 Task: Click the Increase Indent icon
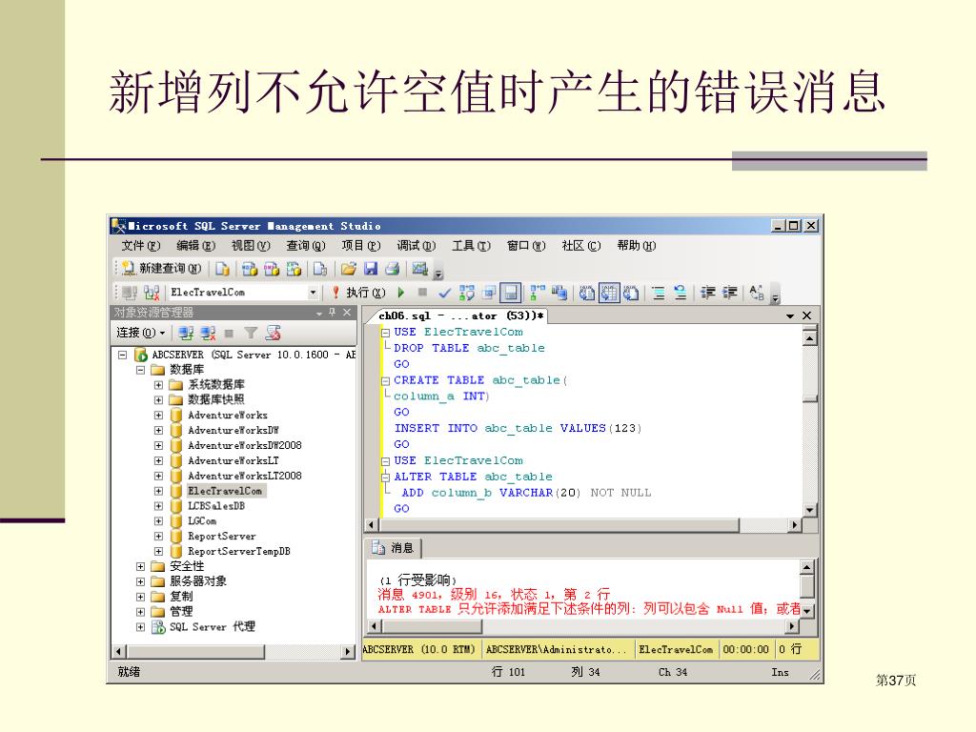coord(729,293)
